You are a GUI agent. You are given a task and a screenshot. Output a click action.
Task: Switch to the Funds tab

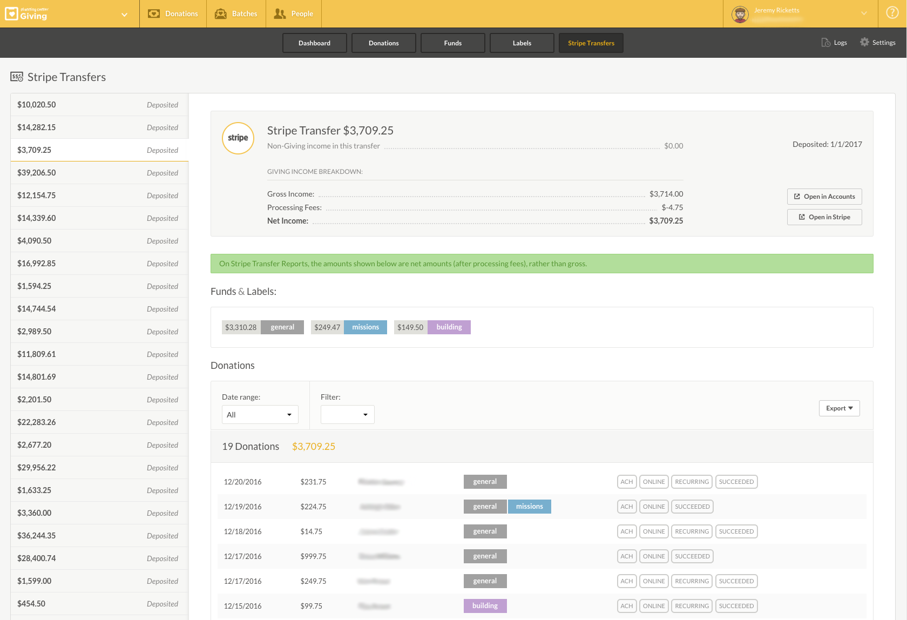(452, 43)
